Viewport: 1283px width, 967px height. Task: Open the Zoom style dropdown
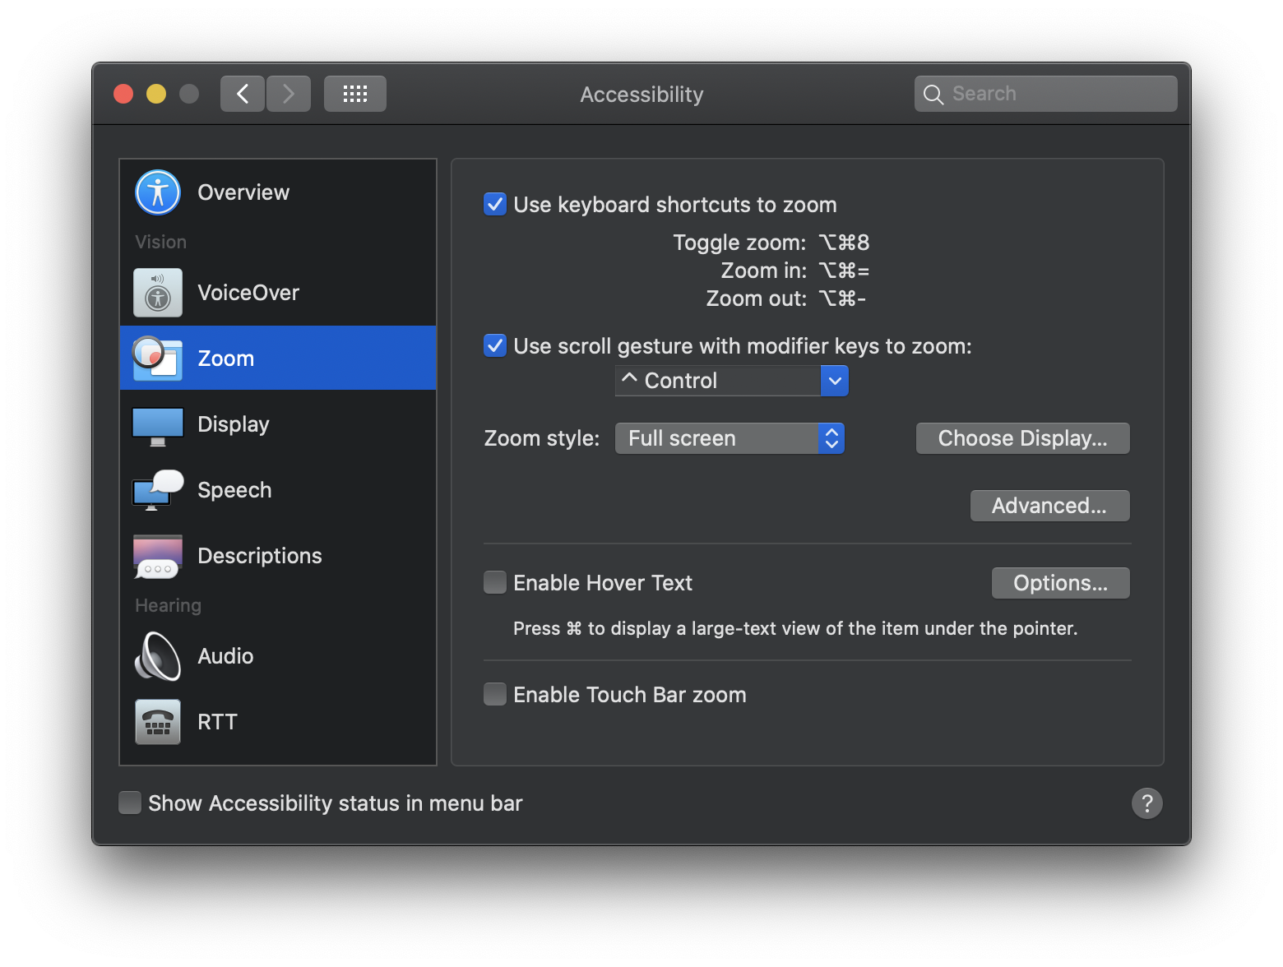point(730,437)
